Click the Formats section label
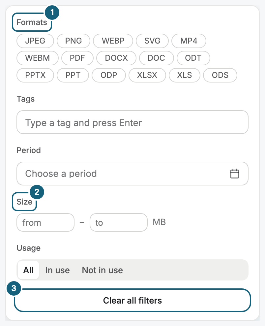The height and width of the screenshot is (326, 265). coord(32,22)
